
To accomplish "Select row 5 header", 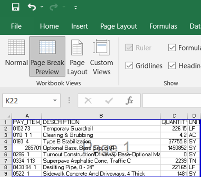I will pos(6,148).
